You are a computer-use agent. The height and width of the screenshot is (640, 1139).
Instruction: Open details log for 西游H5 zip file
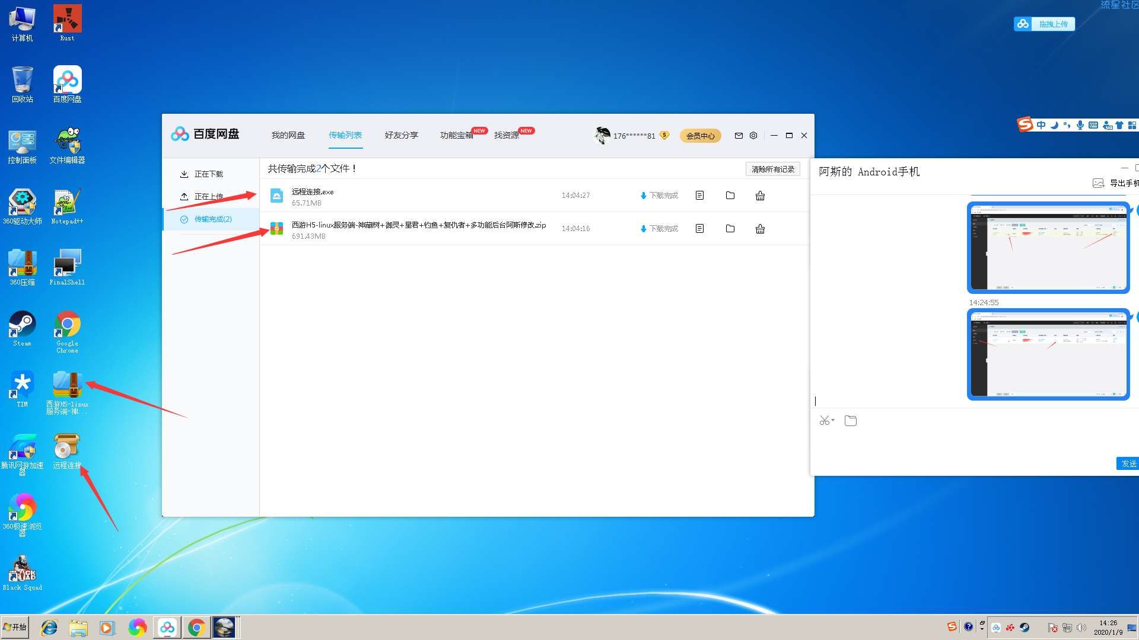tap(700, 228)
